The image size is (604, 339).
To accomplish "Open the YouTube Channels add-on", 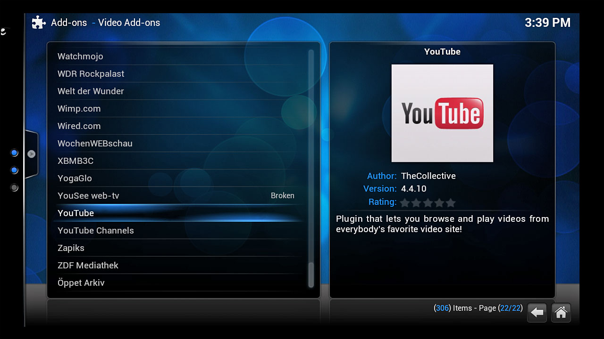I will pyautogui.click(x=178, y=230).
